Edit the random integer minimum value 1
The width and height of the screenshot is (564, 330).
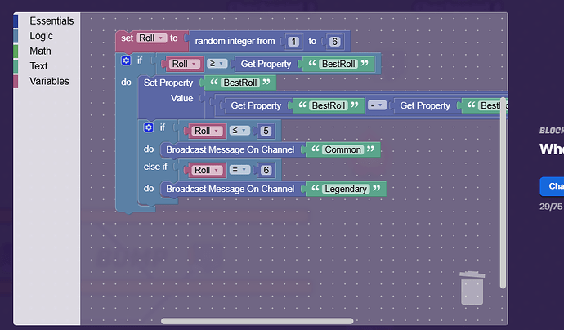tap(292, 41)
